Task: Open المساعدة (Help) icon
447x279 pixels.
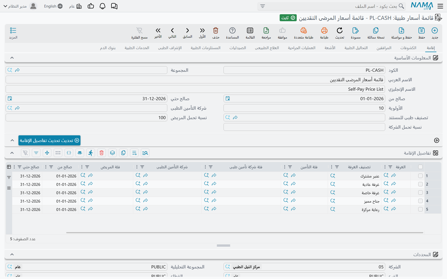Action: (232, 30)
